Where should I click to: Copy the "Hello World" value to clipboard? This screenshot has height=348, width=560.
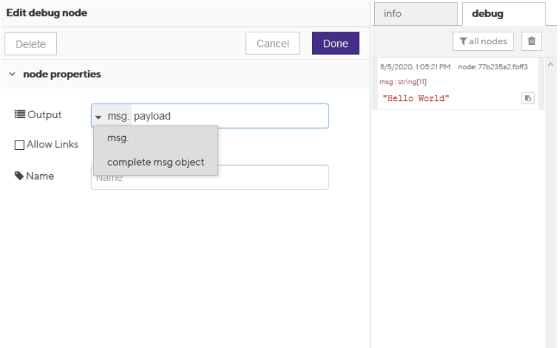click(x=528, y=98)
